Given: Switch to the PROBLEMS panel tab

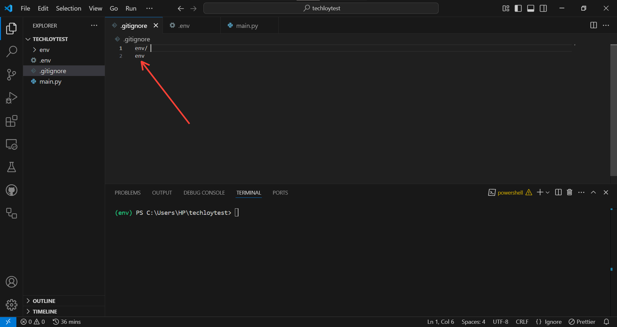Looking at the screenshot, I should tap(128, 193).
